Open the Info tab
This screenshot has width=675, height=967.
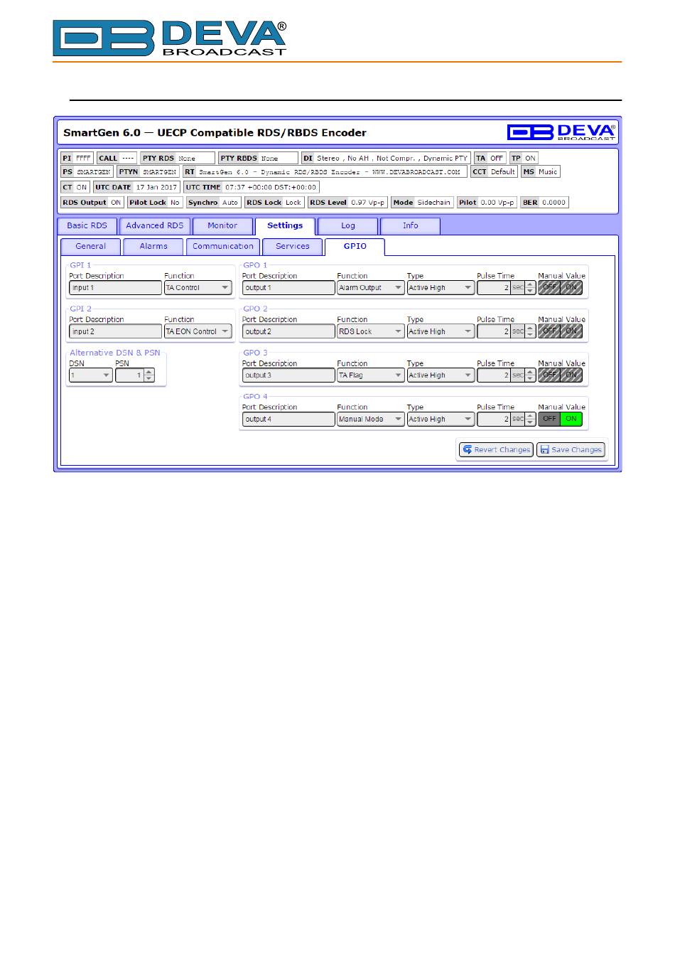tap(410, 225)
